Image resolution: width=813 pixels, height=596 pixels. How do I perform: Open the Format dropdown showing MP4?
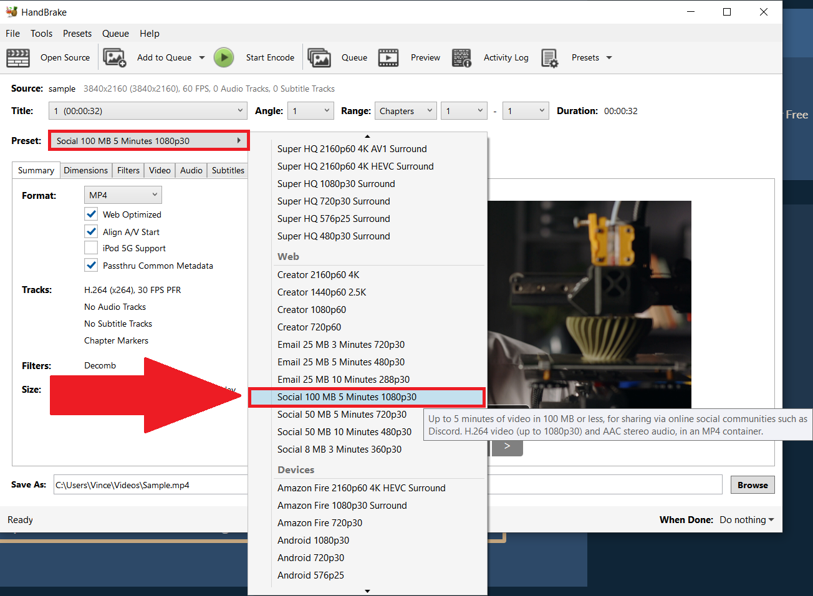123,195
